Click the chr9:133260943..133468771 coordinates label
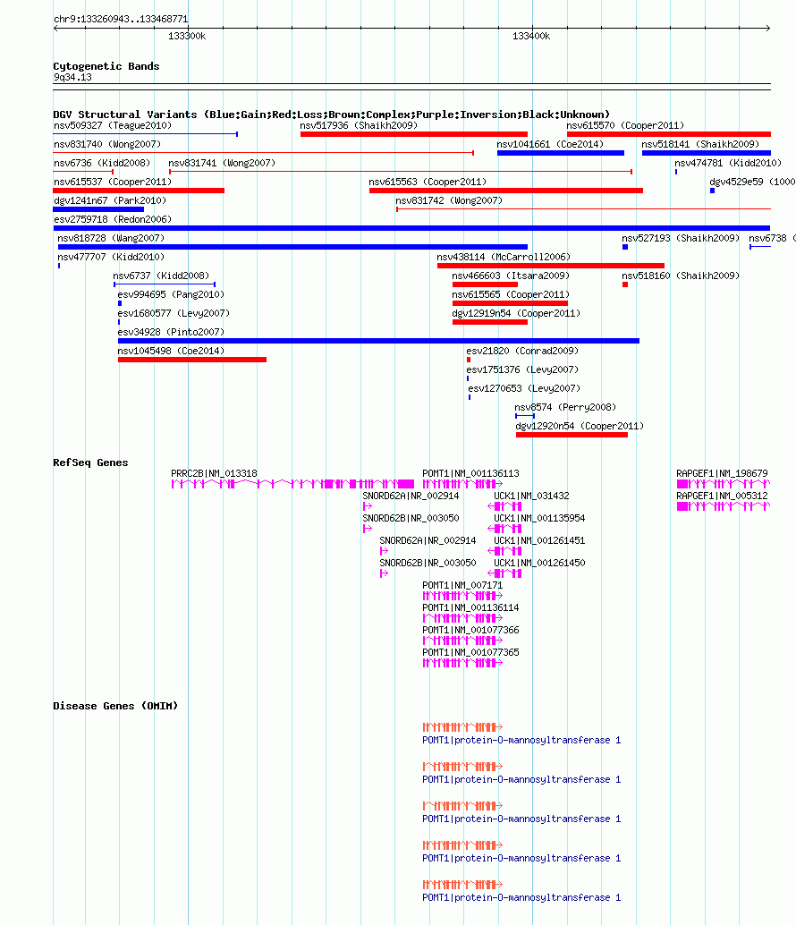This screenshot has width=796, height=925. [x=121, y=20]
